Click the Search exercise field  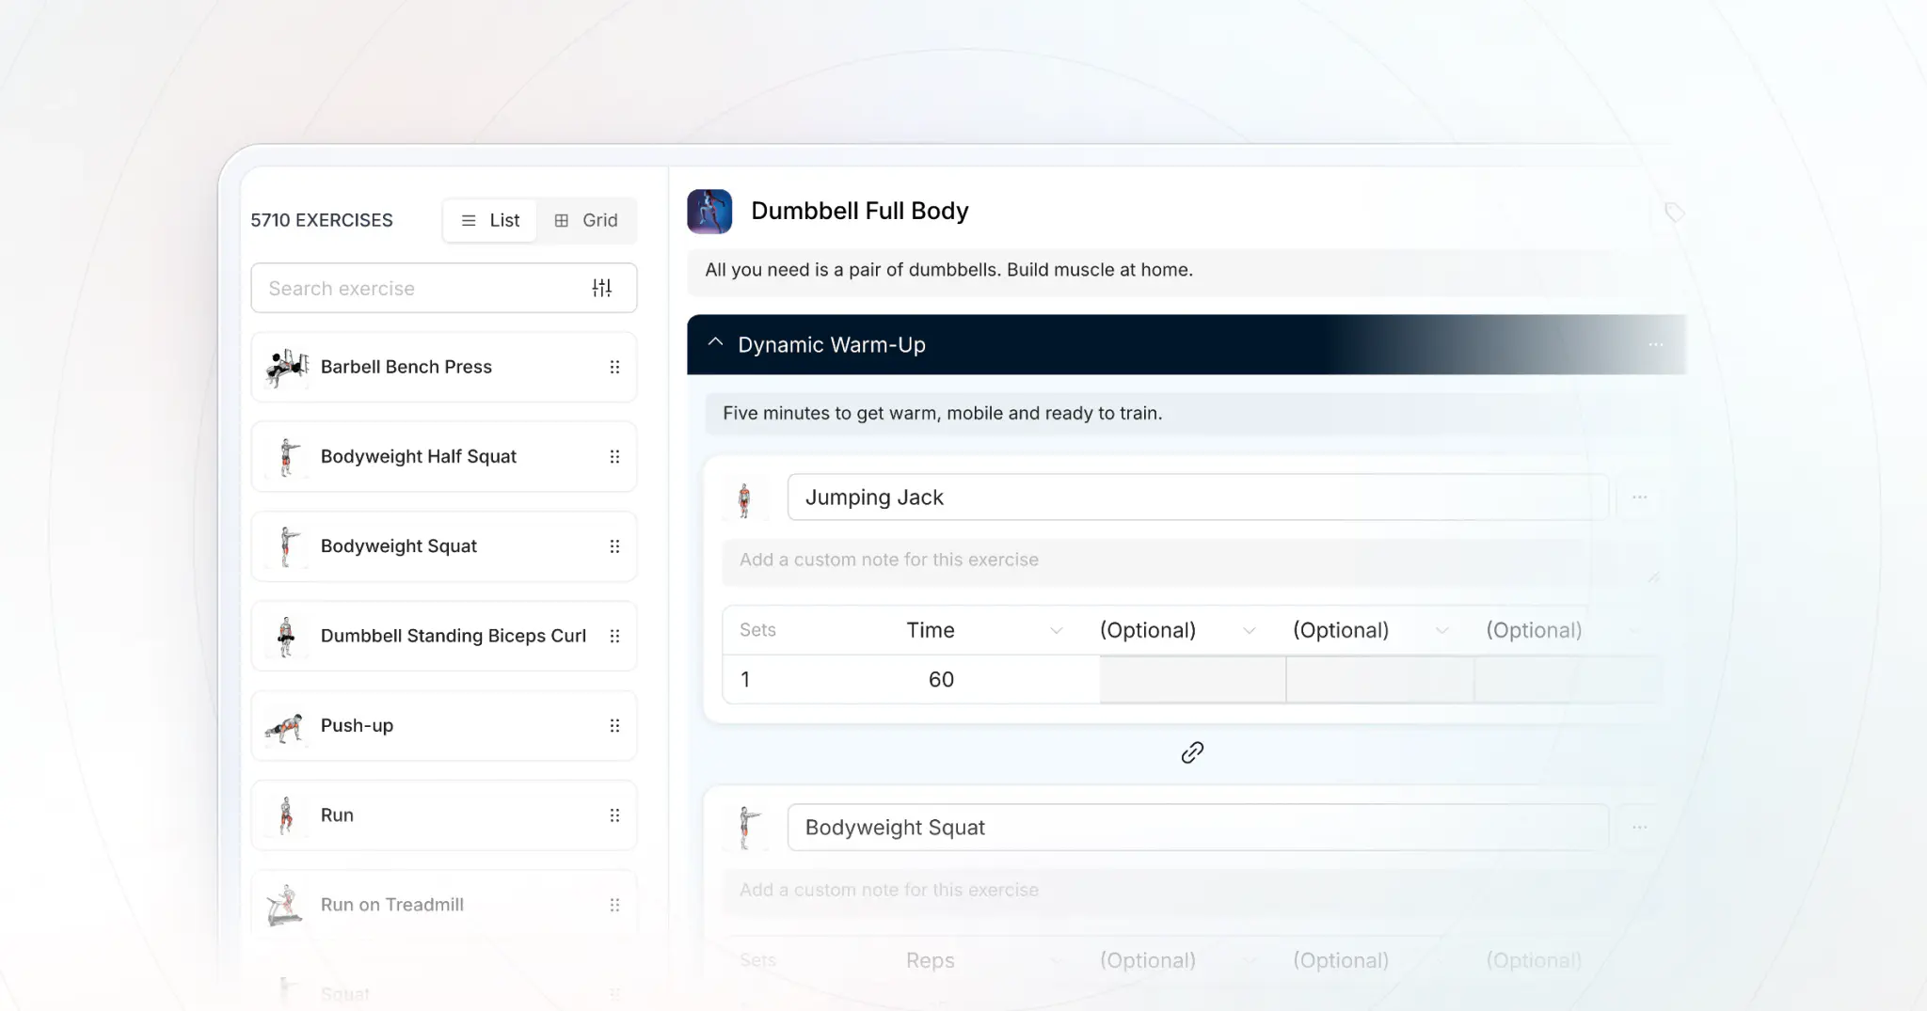click(444, 288)
